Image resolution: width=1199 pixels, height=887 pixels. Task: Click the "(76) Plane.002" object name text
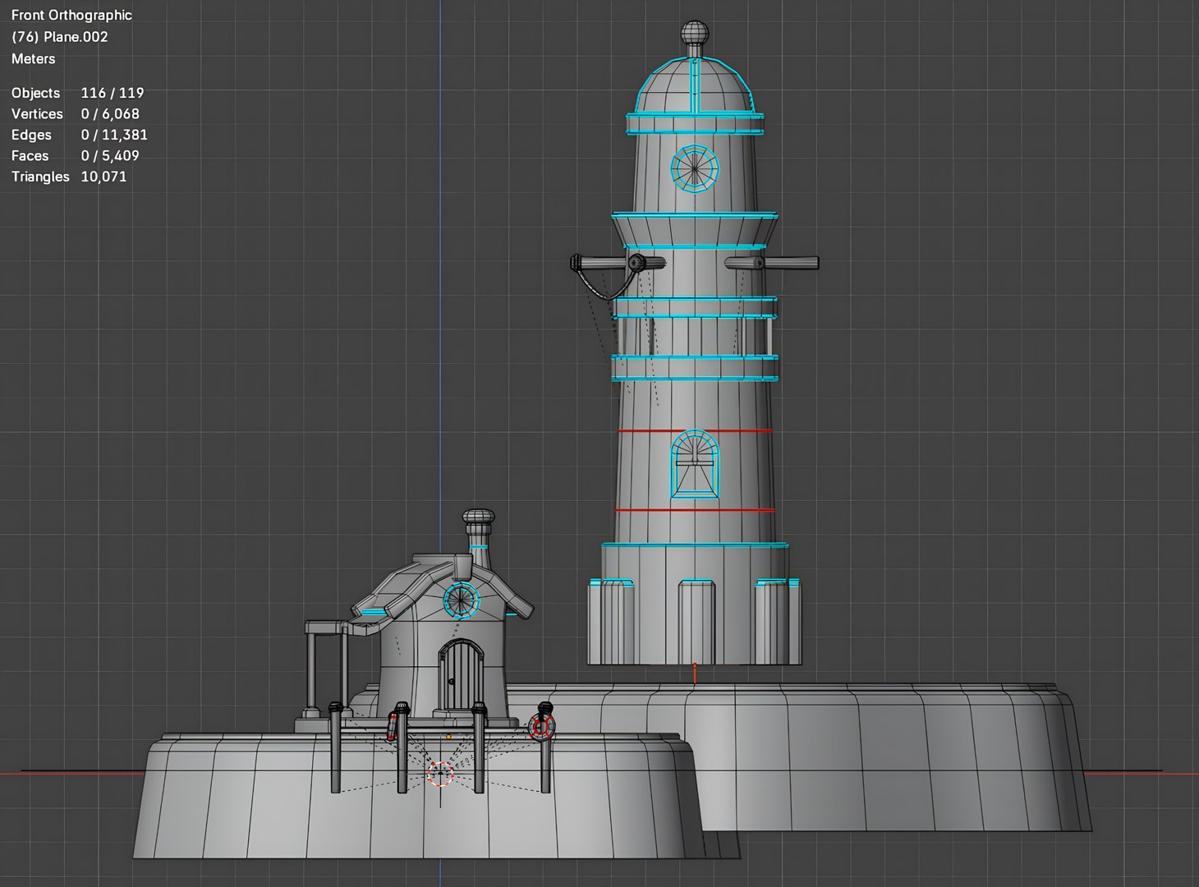pos(60,37)
